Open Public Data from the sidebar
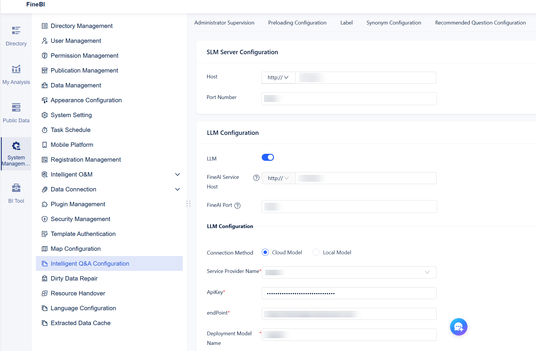The height and width of the screenshot is (351, 536). point(16,112)
